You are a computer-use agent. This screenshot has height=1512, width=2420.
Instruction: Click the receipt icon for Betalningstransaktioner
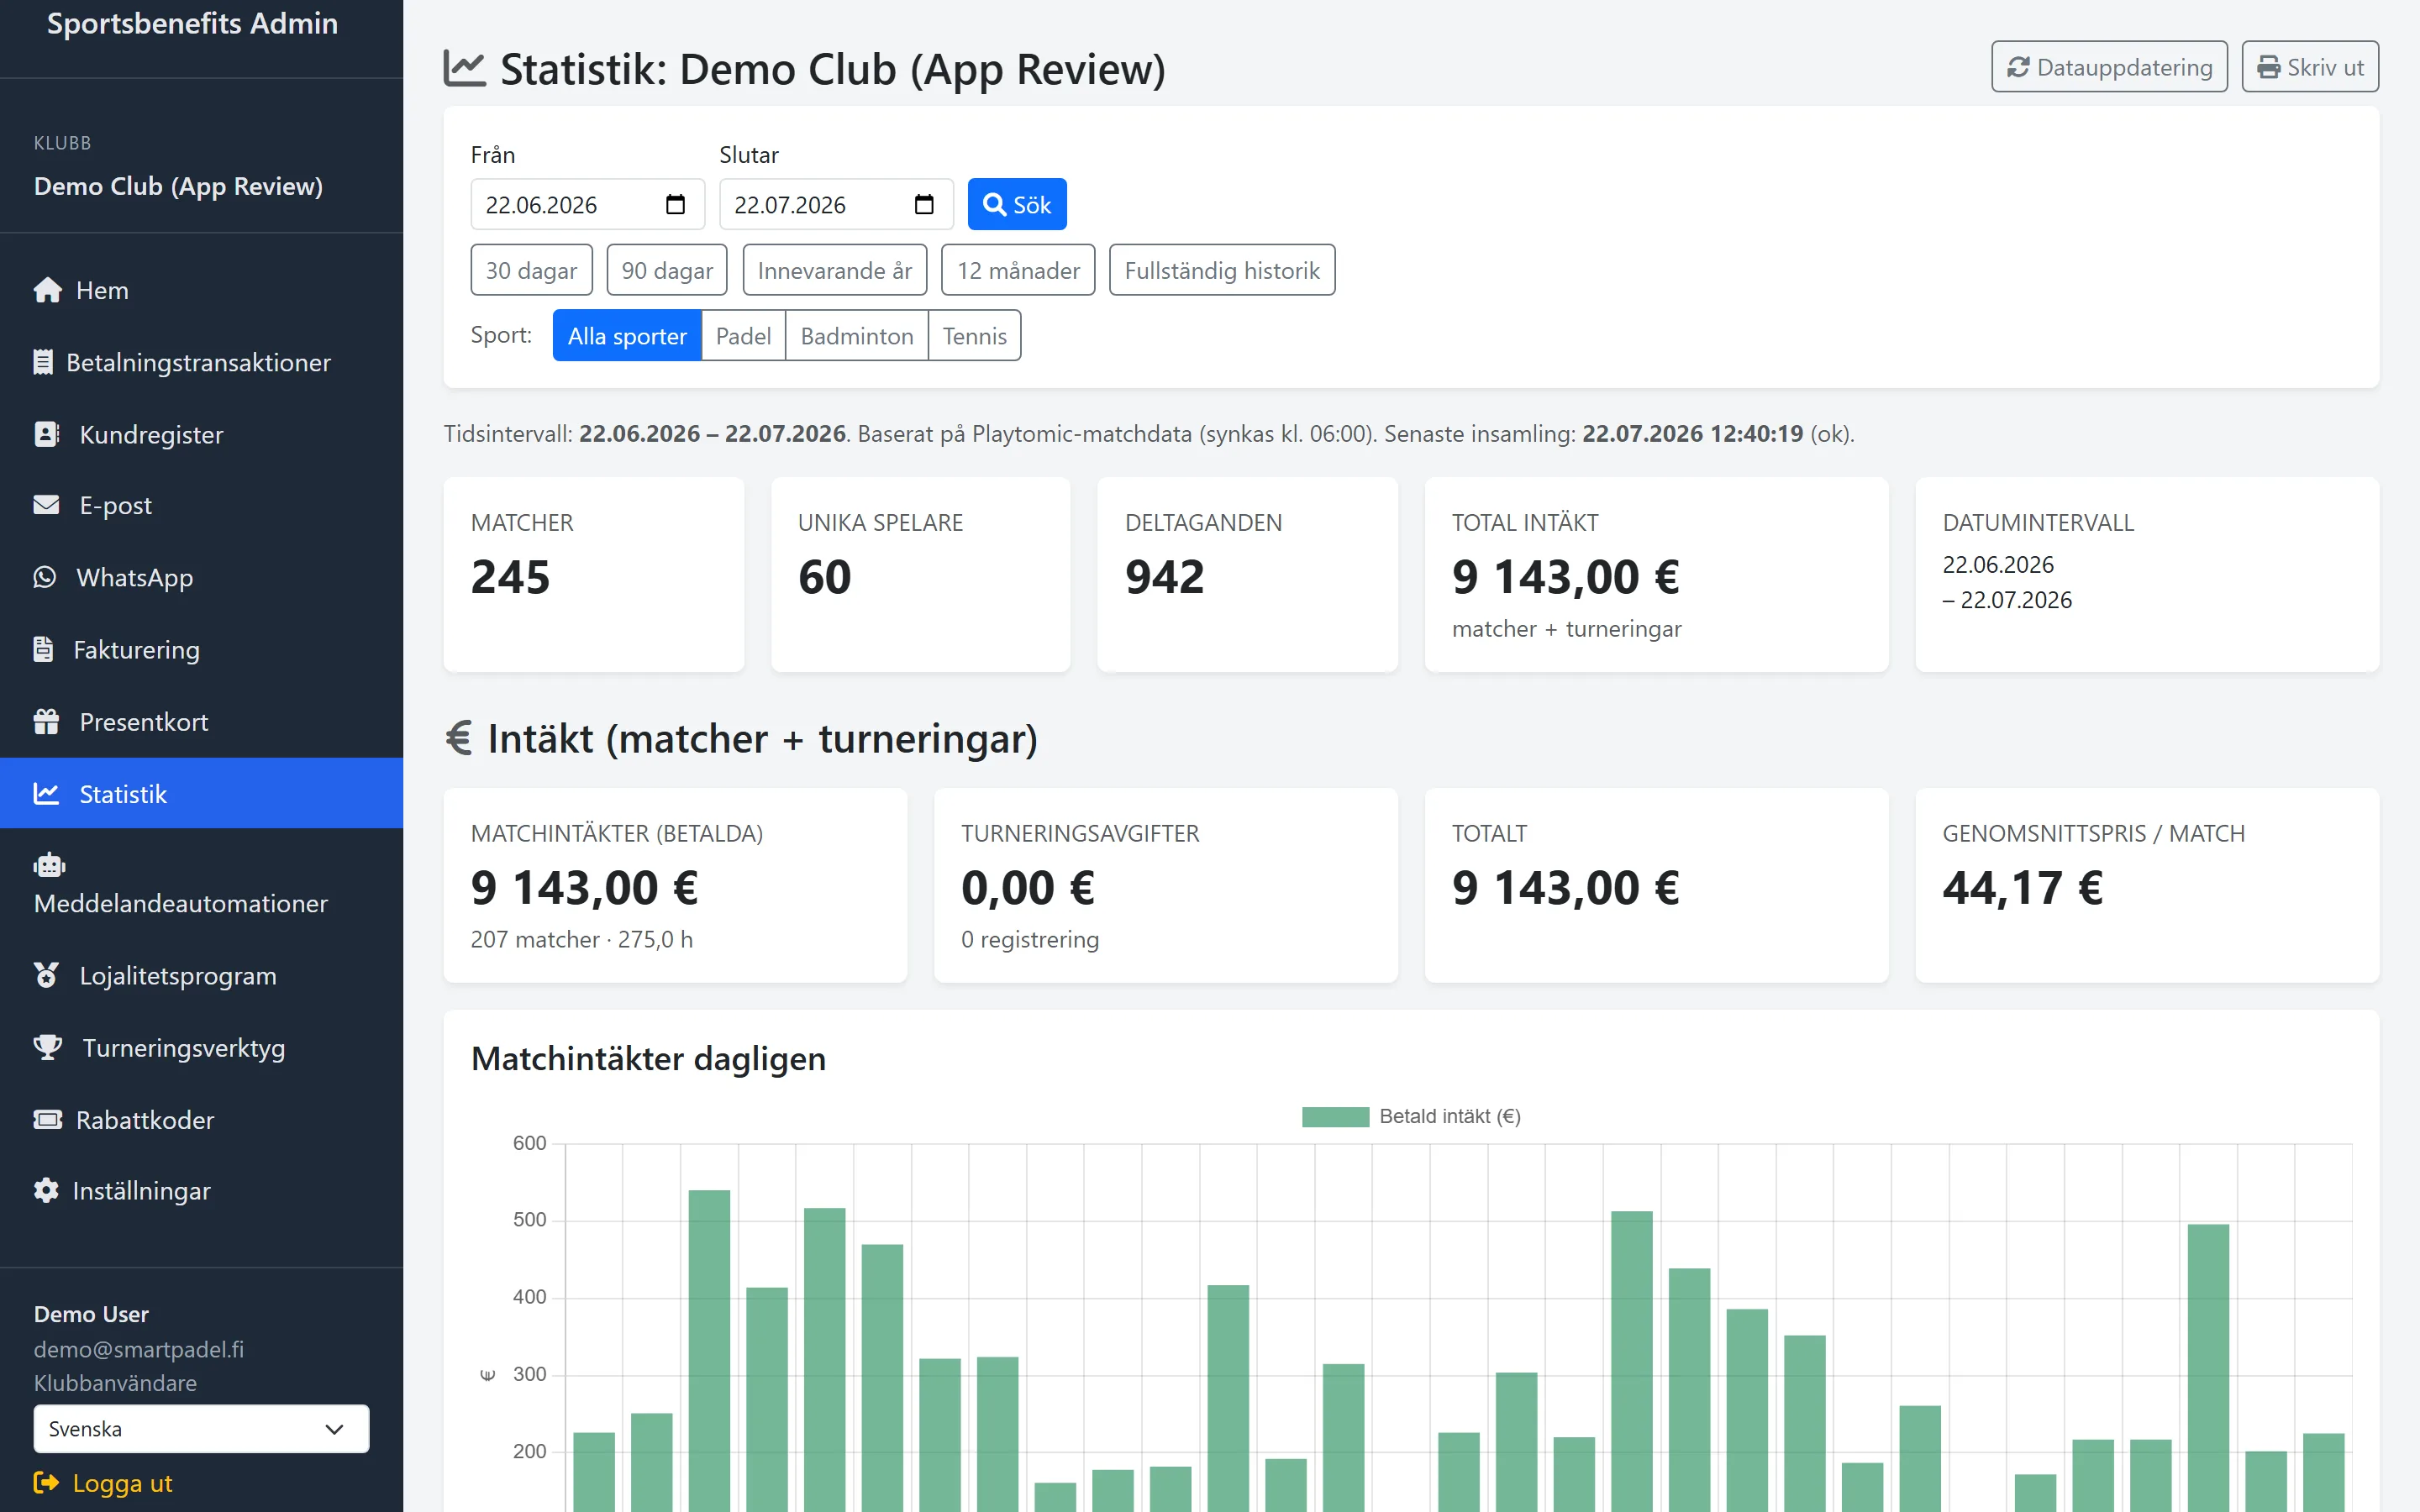point(43,362)
